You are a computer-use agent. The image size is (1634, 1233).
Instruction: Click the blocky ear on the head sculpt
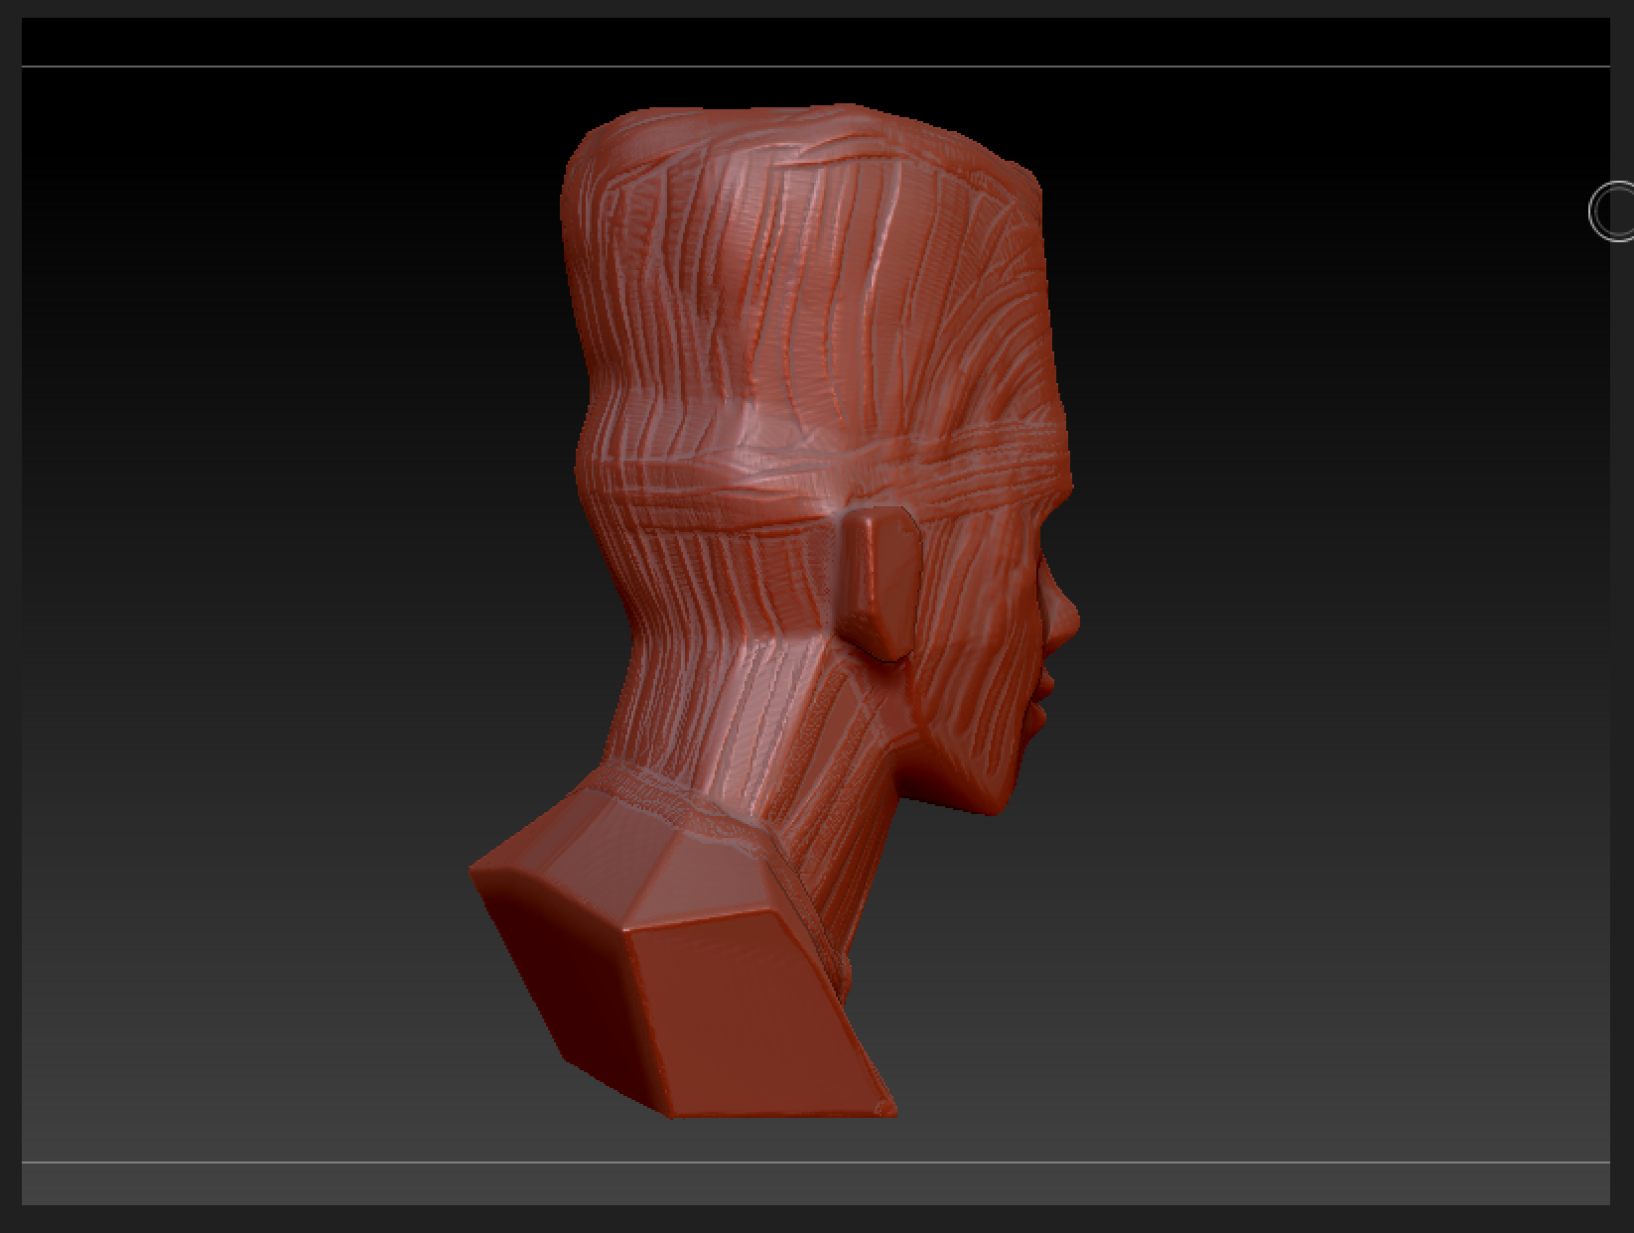point(883,584)
